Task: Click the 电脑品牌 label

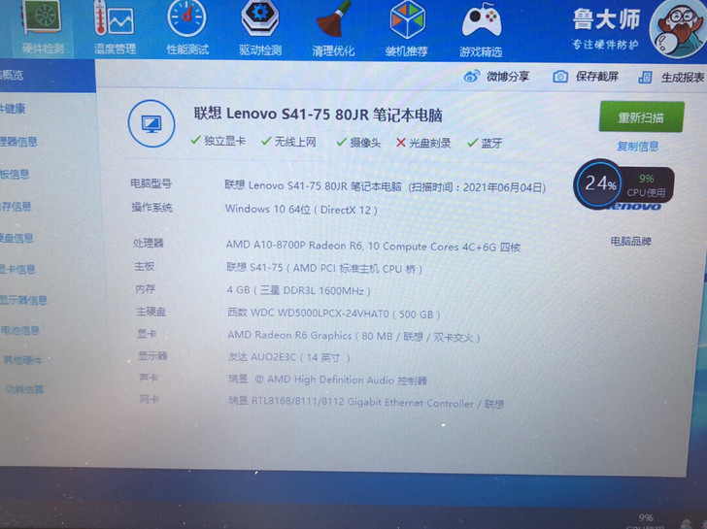Action: [630, 241]
